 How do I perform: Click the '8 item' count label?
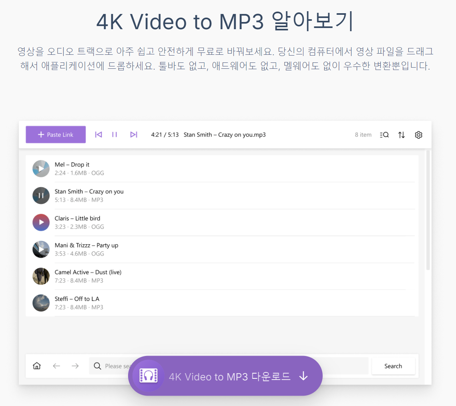(x=363, y=135)
